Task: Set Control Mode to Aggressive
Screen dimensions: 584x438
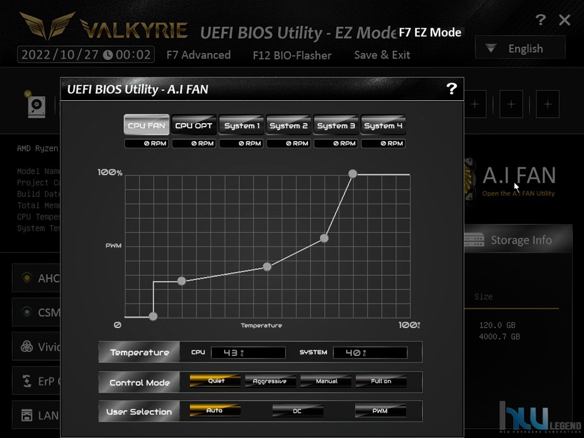Action: click(x=270, y=380)
